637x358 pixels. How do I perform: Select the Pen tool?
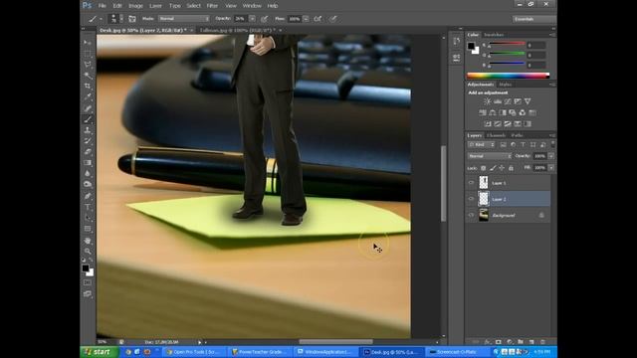88,196
